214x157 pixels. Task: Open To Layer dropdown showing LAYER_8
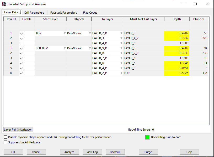pyautogui.click(x=121, y=53)
